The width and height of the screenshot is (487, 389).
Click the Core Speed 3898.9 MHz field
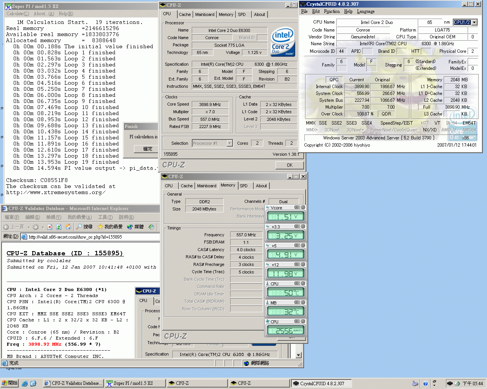[210, 104]
